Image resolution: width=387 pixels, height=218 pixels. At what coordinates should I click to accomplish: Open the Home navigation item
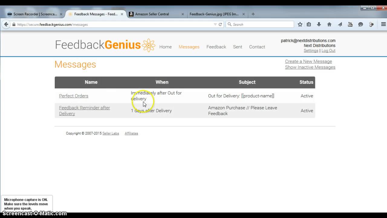click(165, 47)
